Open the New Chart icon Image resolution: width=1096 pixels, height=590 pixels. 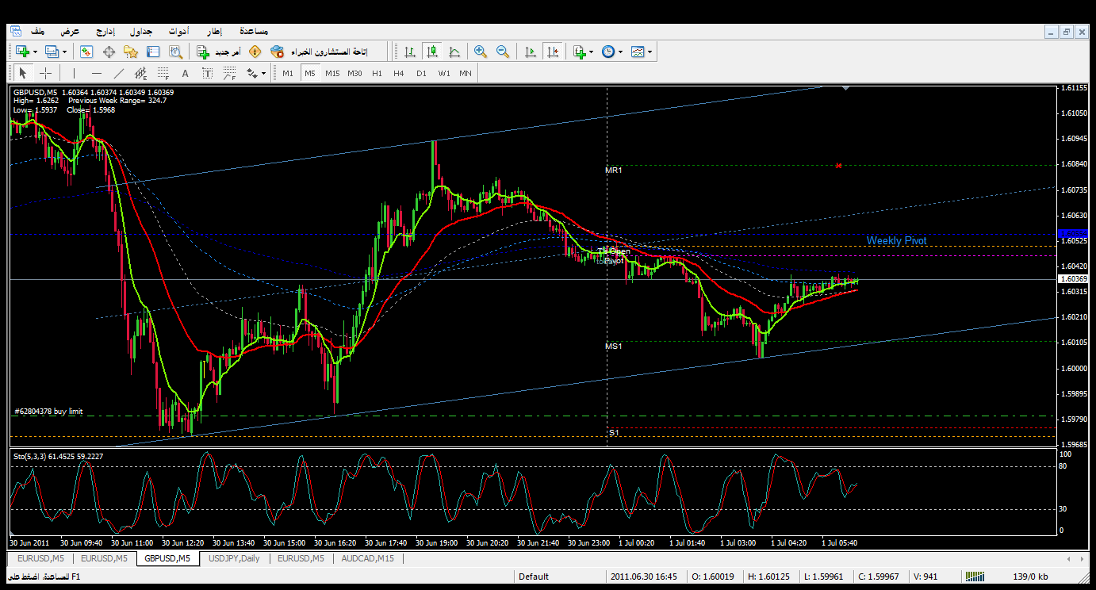pyautogui.click(x=21, y=52)
